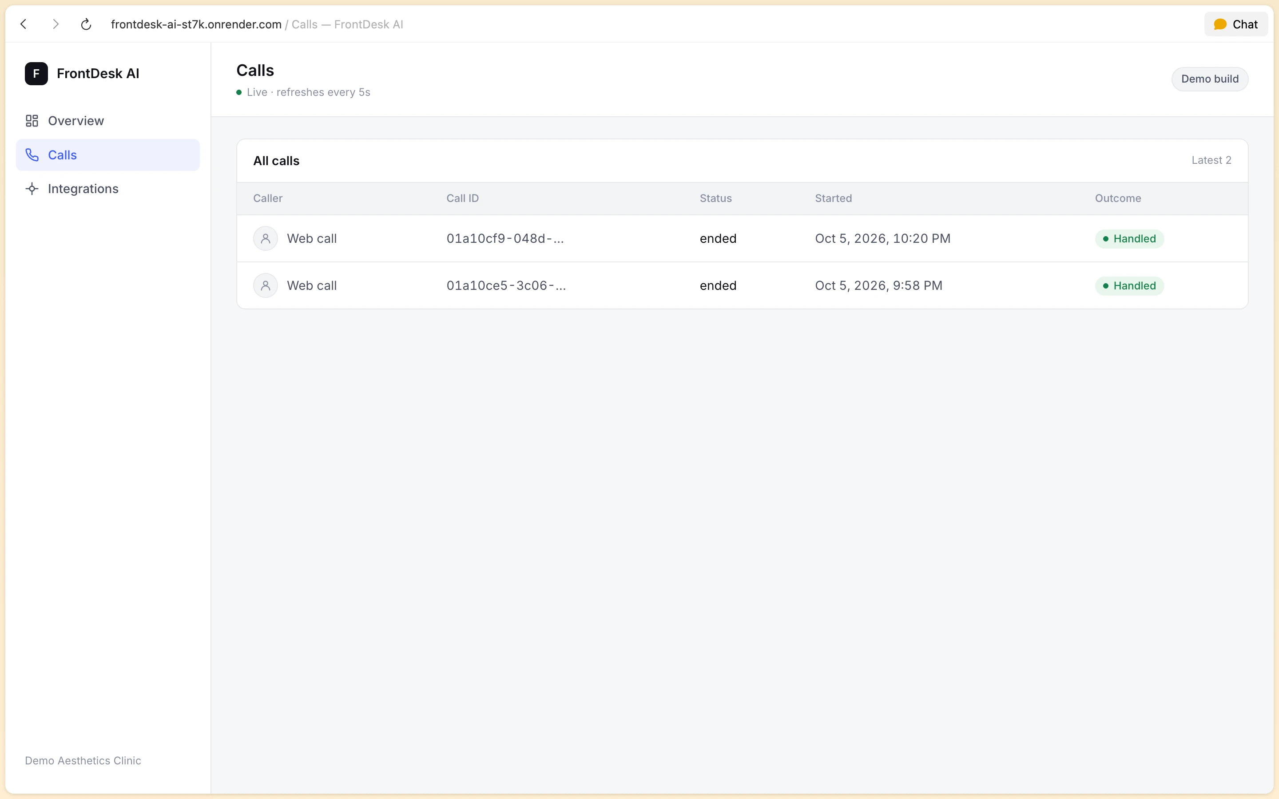The image size is (1279, 799).
Task: Open call ID 01a10cf9-048d-...
Action: point(505,239)
